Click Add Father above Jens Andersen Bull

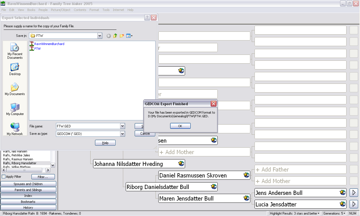(300, 169)
